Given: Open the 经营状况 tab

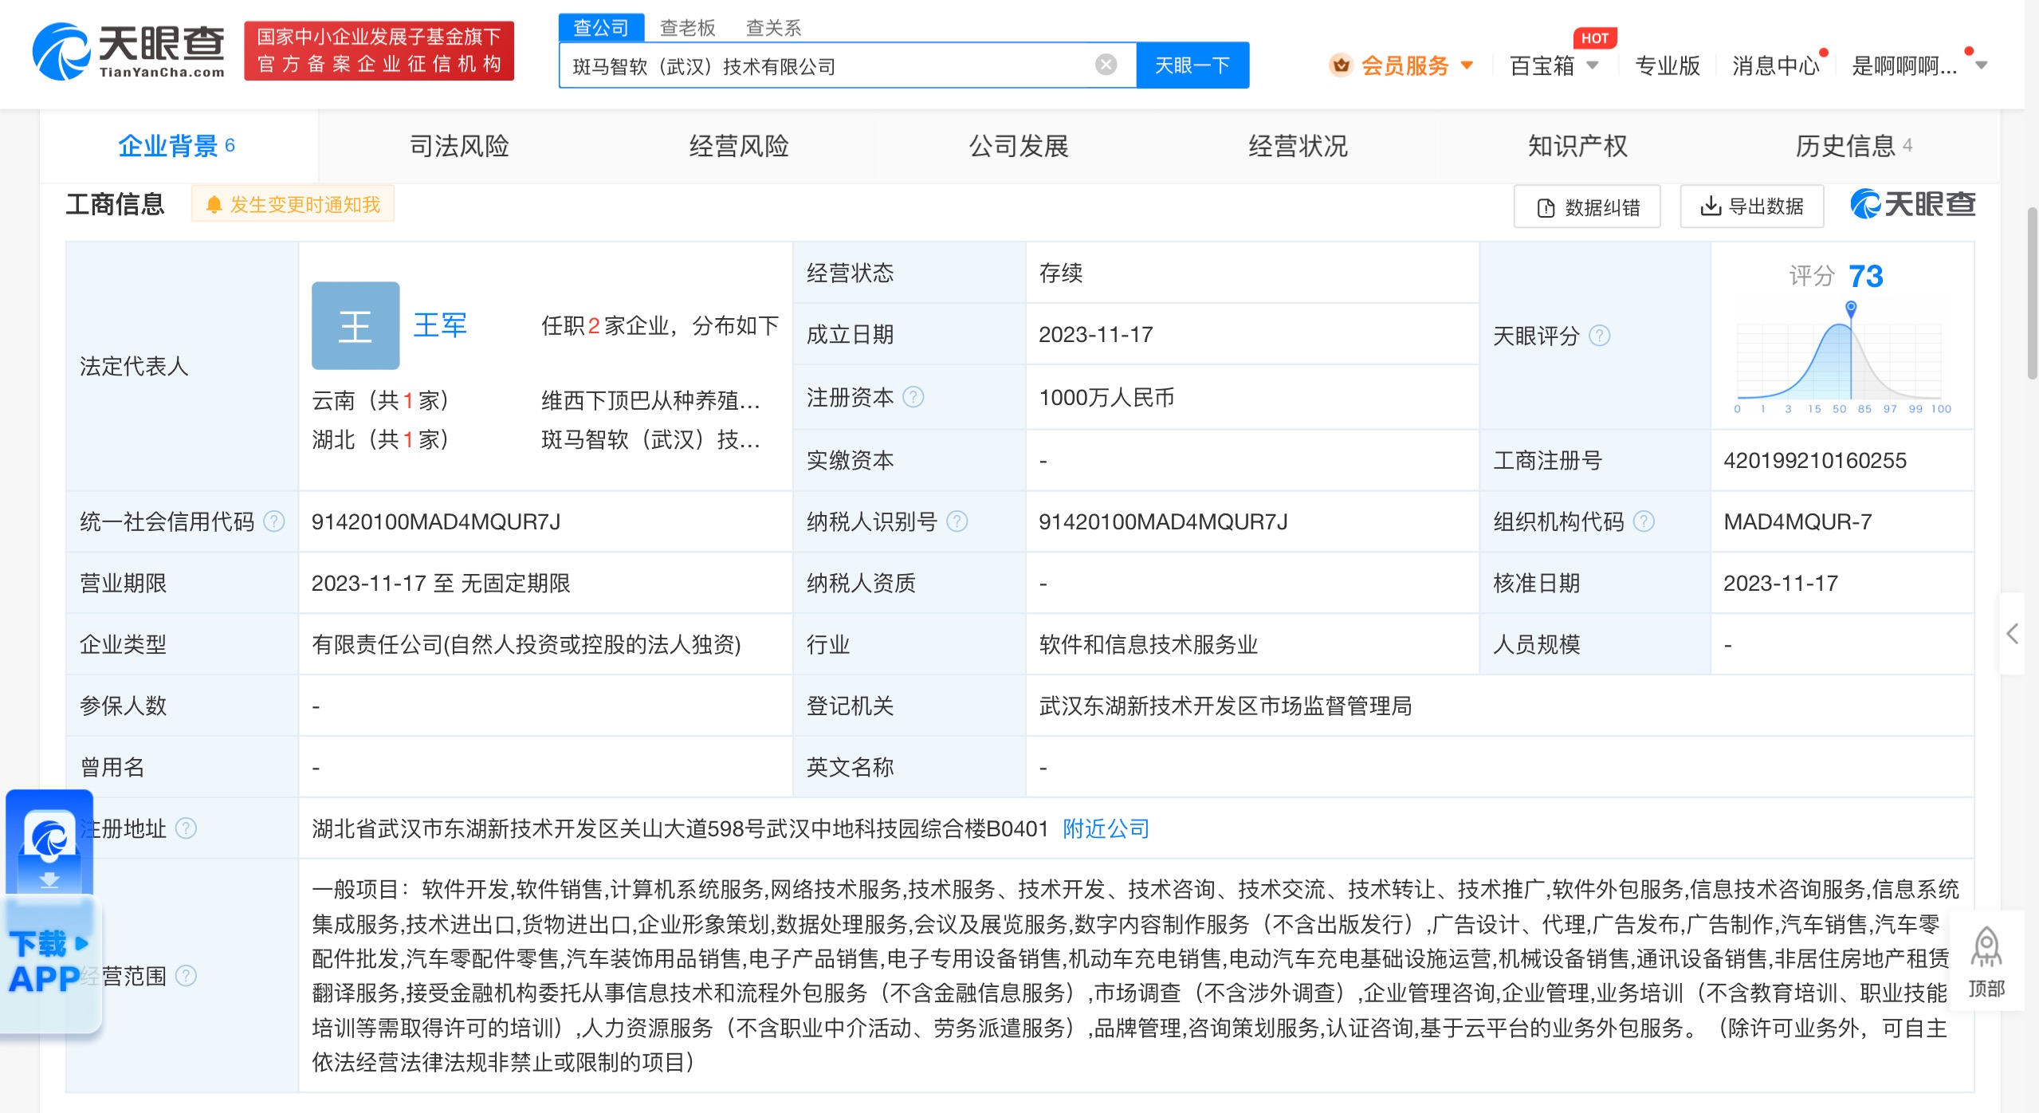Looking at the screenshot, I should tap(1298, 146).
